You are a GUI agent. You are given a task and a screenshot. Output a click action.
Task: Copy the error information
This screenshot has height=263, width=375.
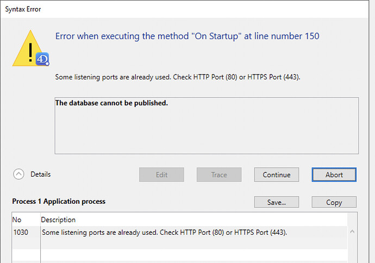pos(334,202)
